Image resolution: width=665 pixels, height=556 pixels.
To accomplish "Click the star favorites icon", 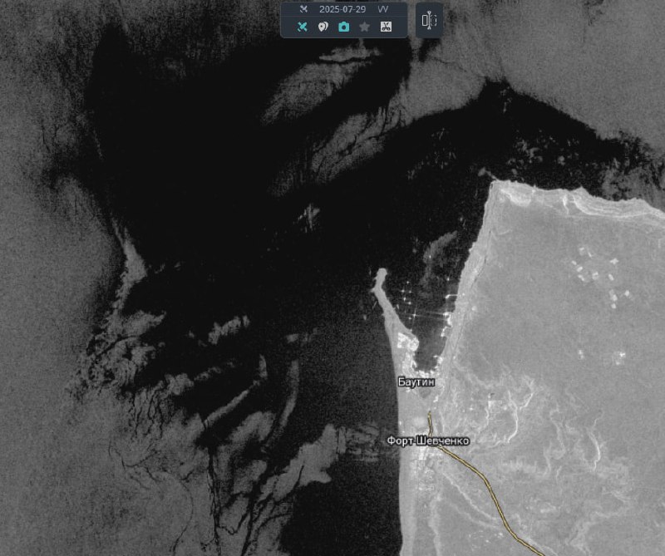I will [x=364, y=27].
